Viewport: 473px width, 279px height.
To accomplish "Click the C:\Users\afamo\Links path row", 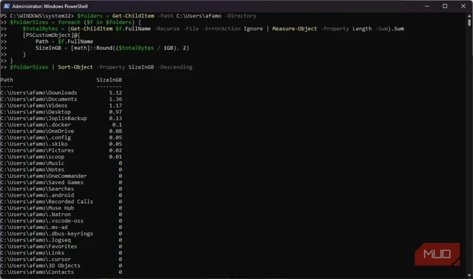I will 32,253.
